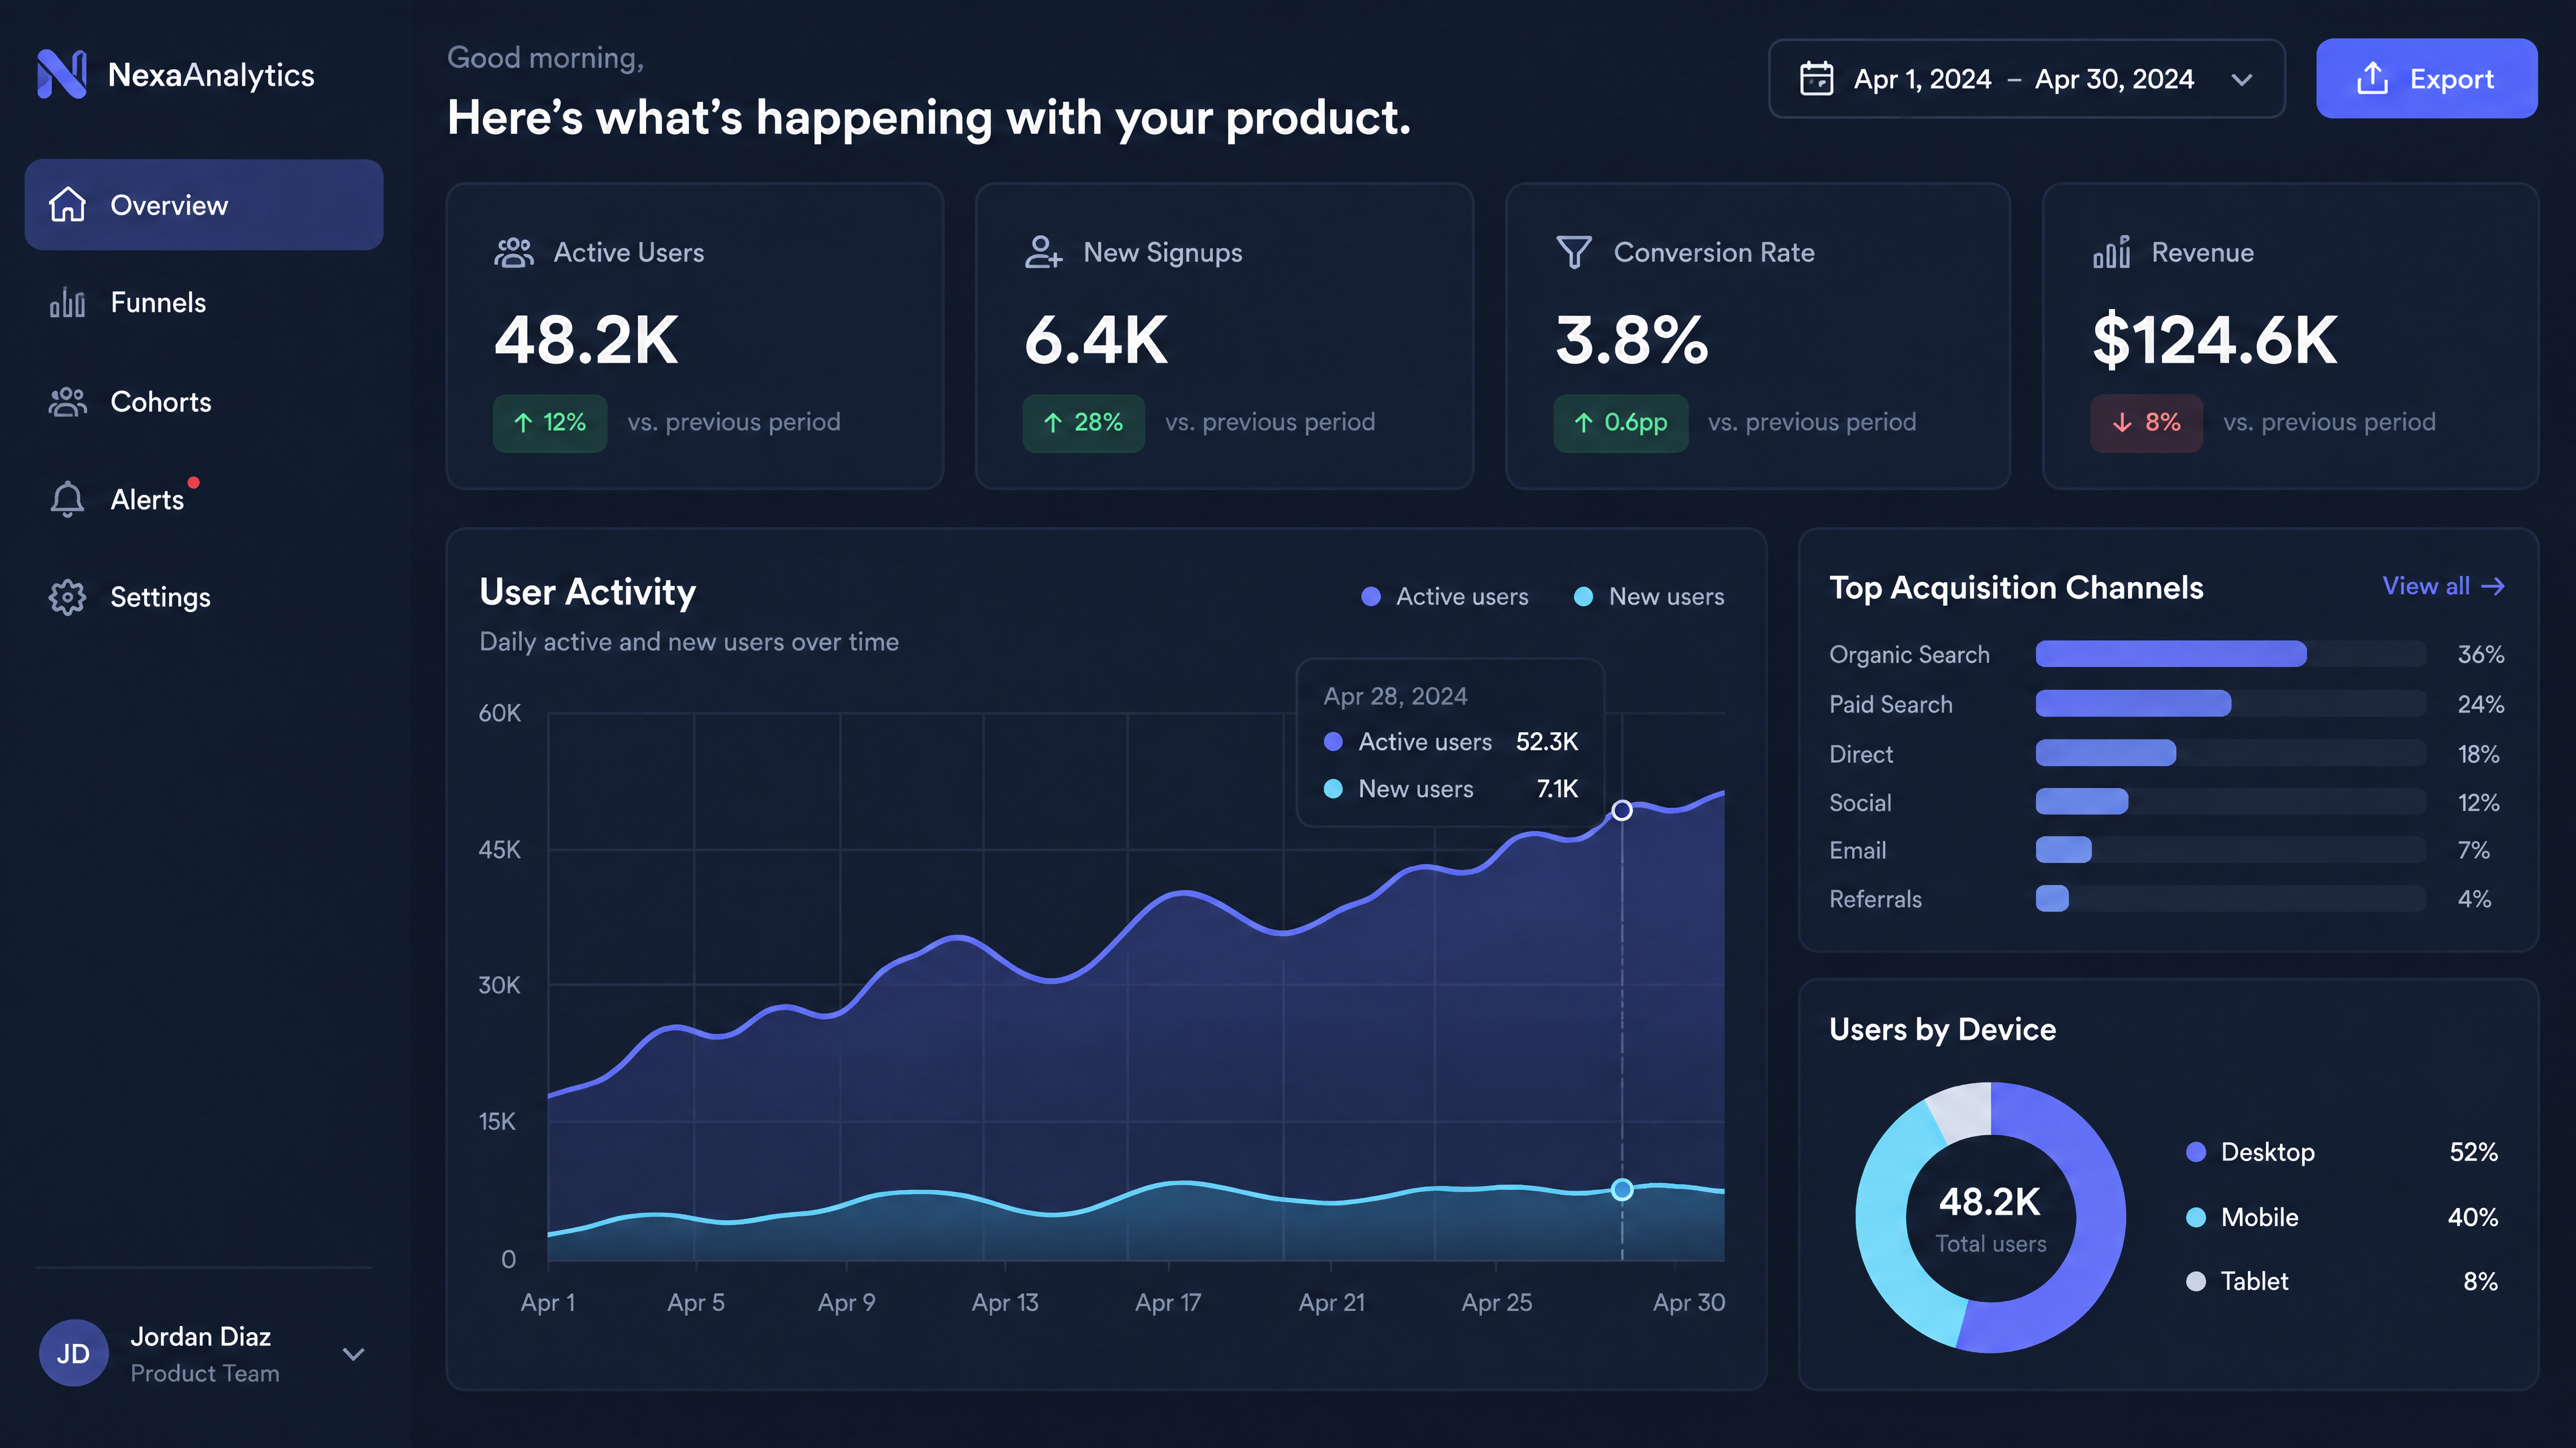
Task: Click the donut chart center 48.2K
Action: (x=1990, y=1202)
